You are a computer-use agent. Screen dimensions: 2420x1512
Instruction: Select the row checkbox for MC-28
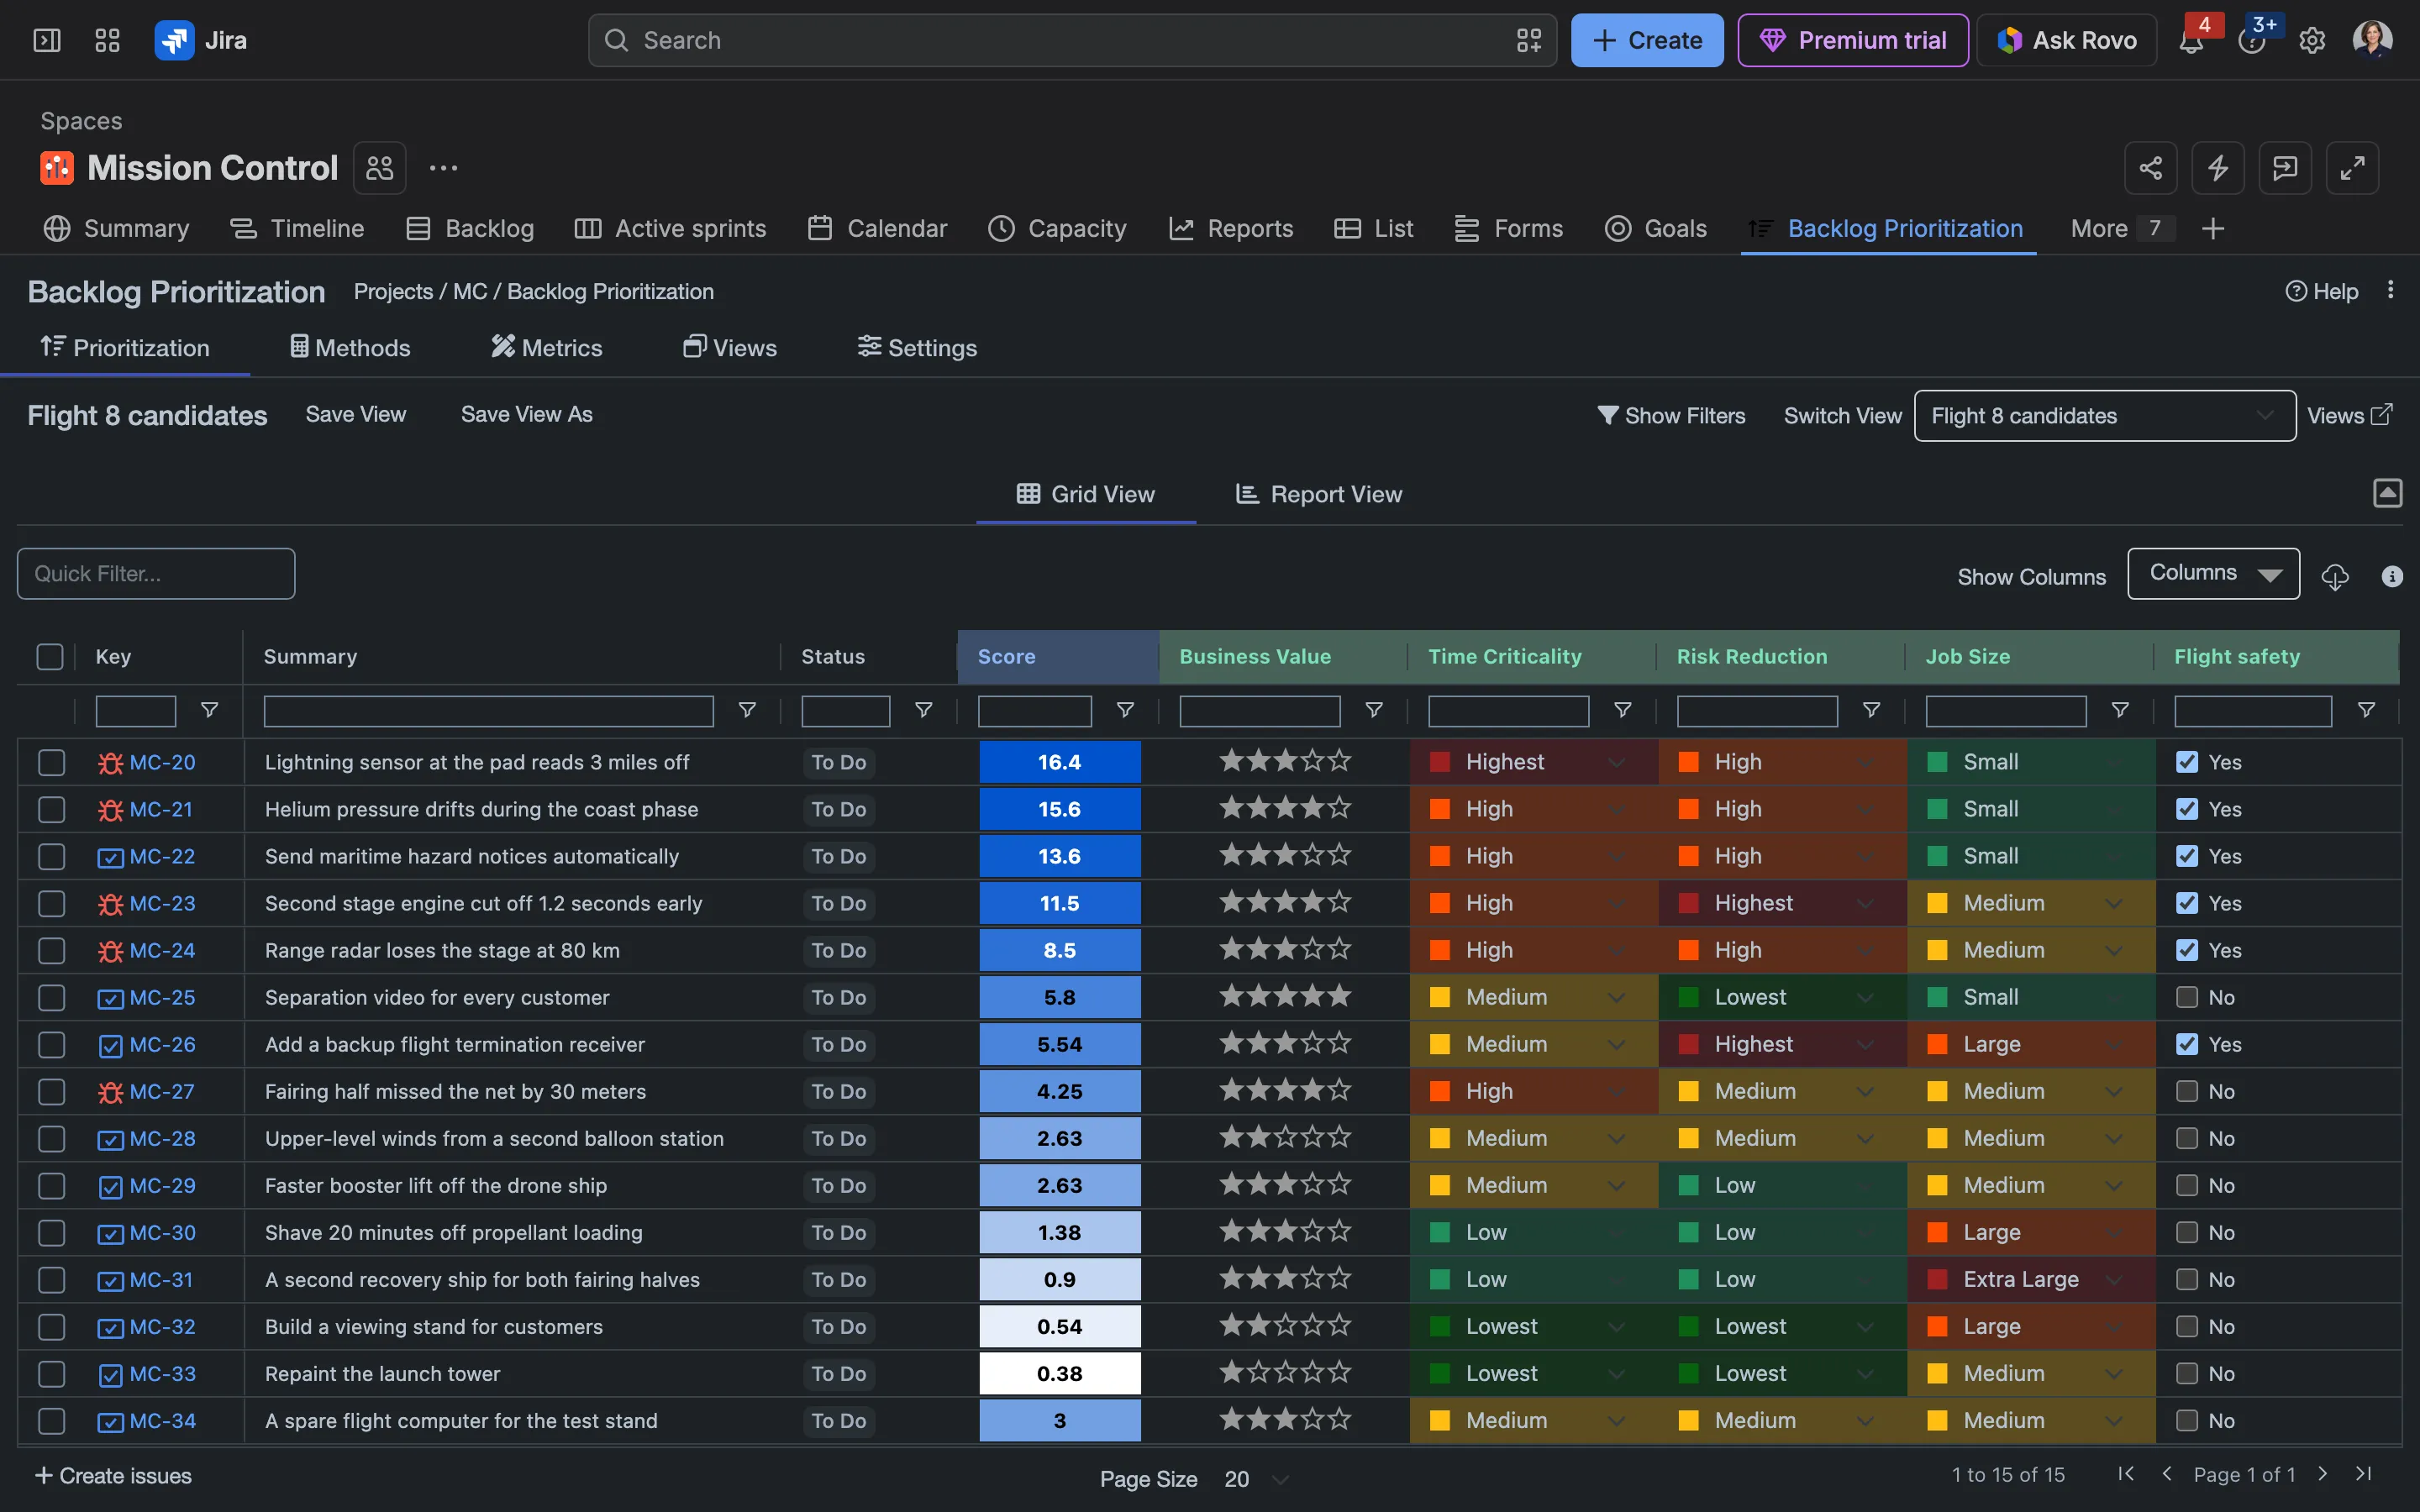tap(51, 1138)
